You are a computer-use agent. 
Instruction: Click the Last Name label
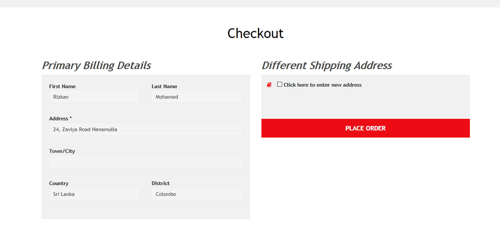click(164, 86)
